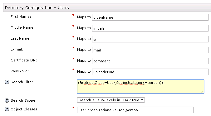Select the Password field containing unicodePwd
Screen dimensions: 211x116
(150, 72)
